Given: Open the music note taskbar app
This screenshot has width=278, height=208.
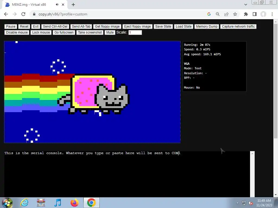Looking at the screenshot, I should [x=58, y=203].
